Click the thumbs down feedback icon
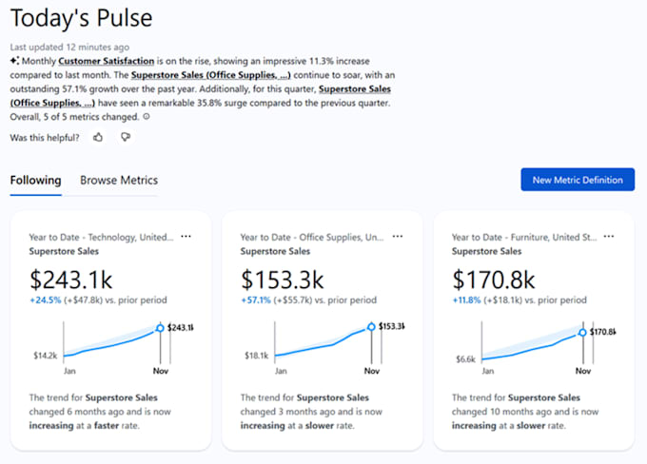 [x=125, y=137]
